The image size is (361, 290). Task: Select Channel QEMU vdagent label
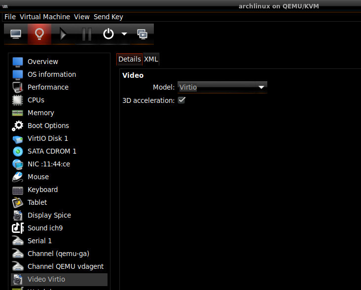click(66, 266)
